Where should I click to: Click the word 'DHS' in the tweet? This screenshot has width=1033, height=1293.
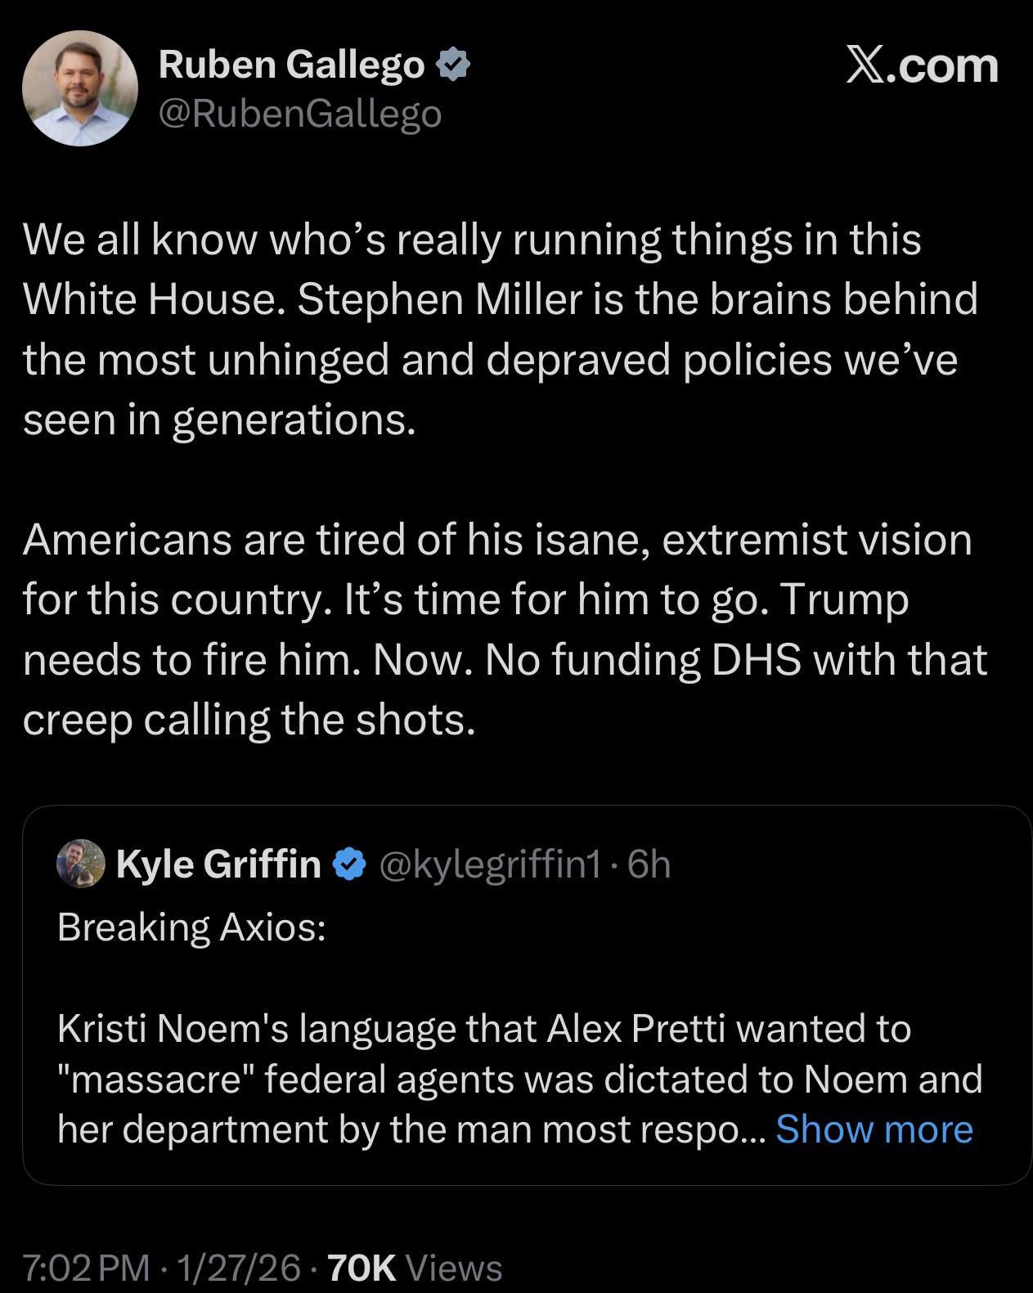coord(756,660)
